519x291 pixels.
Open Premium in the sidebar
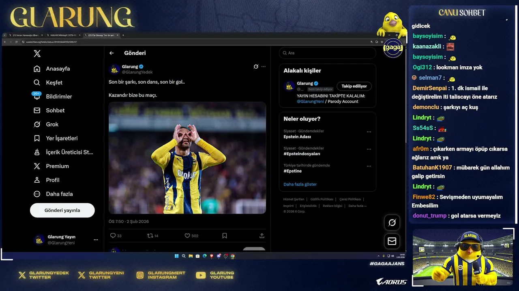coord(51,166)
